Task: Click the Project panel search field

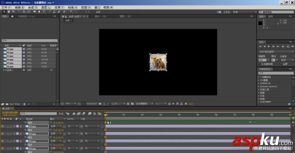Action: click(x=29, y=41)
